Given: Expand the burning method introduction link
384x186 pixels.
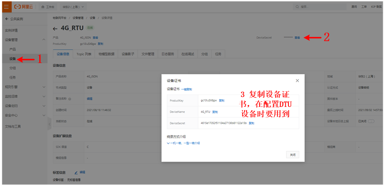Looking at the screenshot, I should coord(183,143).
